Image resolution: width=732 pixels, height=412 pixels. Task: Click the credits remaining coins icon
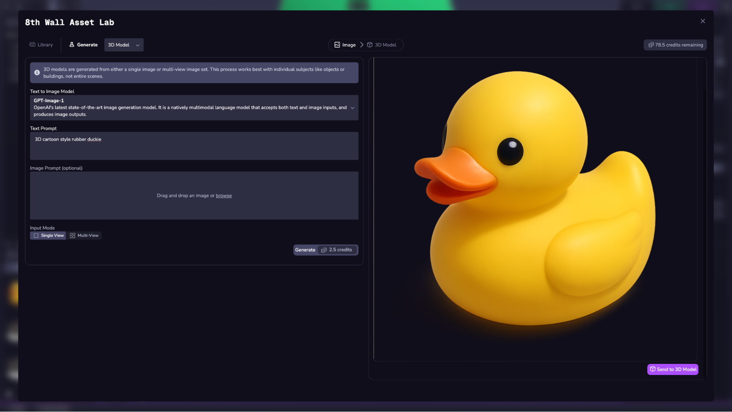tap(651, 45)
